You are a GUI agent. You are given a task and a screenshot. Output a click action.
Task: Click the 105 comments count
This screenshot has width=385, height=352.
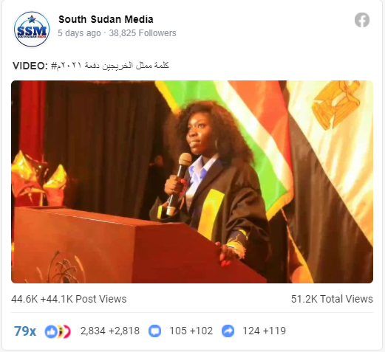click(x=178, y=331)
